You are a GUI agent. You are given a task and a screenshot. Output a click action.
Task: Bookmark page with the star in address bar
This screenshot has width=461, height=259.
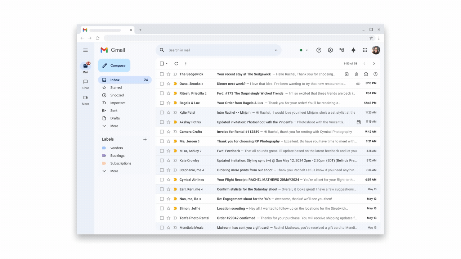click(371, 38)
